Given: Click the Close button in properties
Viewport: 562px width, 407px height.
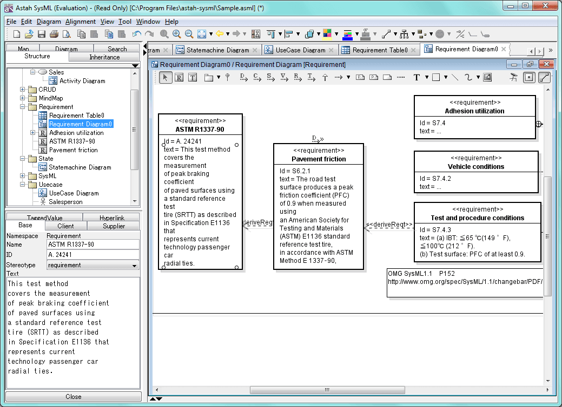Looking at the screenshot, I should point(74,397).
